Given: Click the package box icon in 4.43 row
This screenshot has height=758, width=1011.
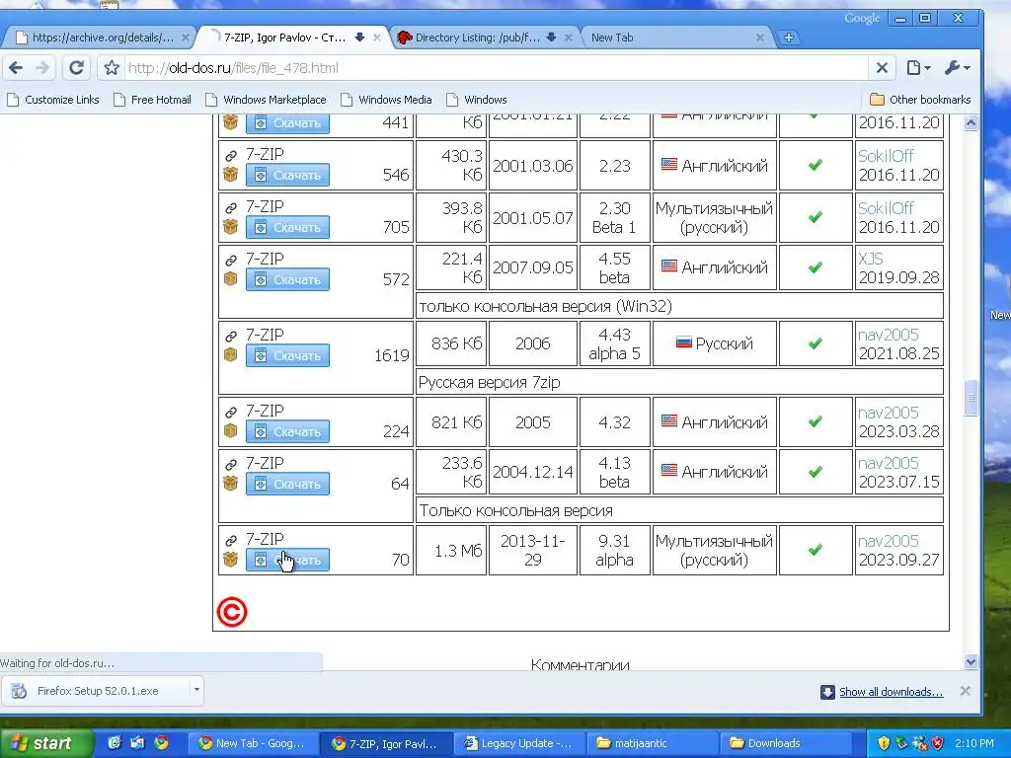Looking at the screenshot, I should coord(230,355).
